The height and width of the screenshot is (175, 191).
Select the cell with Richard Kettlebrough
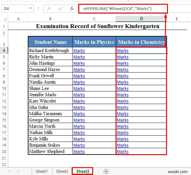click(x=50, y=50)
